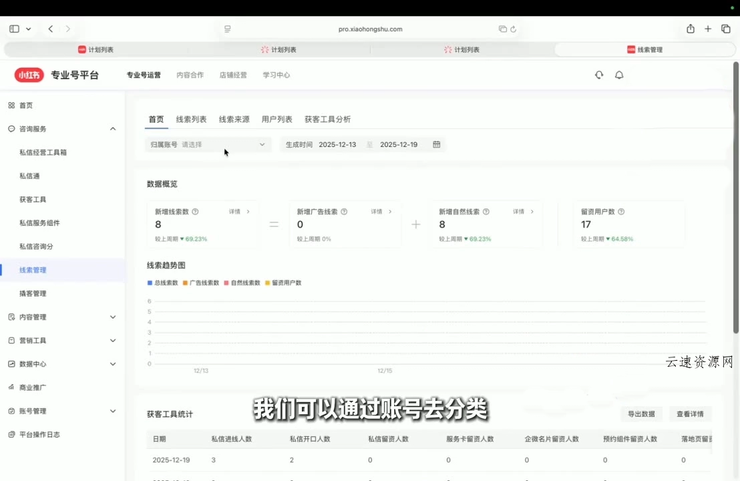Screen dimensions: 740x481
Task: Open the notification bell icon
Action: tap(619, 75)
